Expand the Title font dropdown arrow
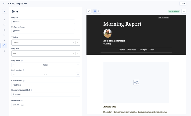 pyautogui.click(x=78, y=42)
